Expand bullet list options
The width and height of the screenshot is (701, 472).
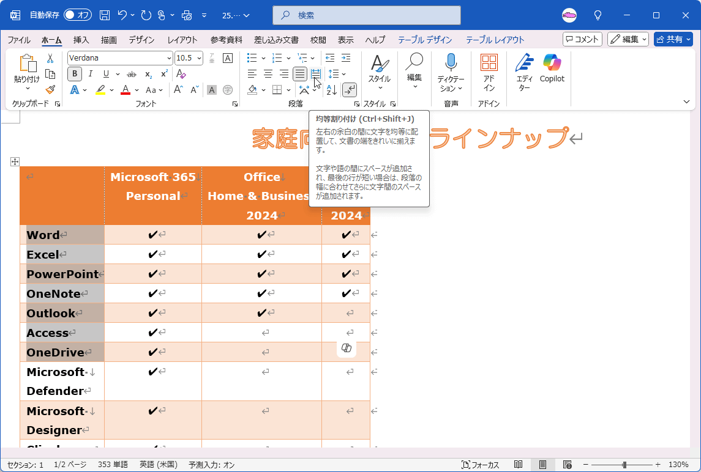(x=263, y=58)
